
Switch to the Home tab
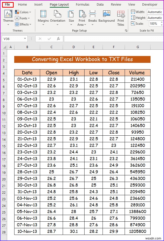(x=22, y=5)
